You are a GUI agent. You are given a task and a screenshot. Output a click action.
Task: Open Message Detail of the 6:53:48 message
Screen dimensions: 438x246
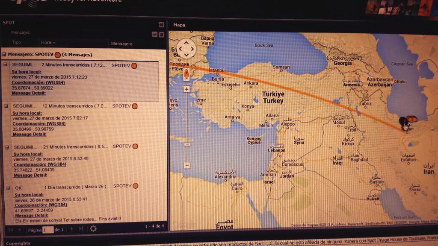(x=30, y=176)
